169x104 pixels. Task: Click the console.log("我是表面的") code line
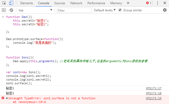(35, 43)
